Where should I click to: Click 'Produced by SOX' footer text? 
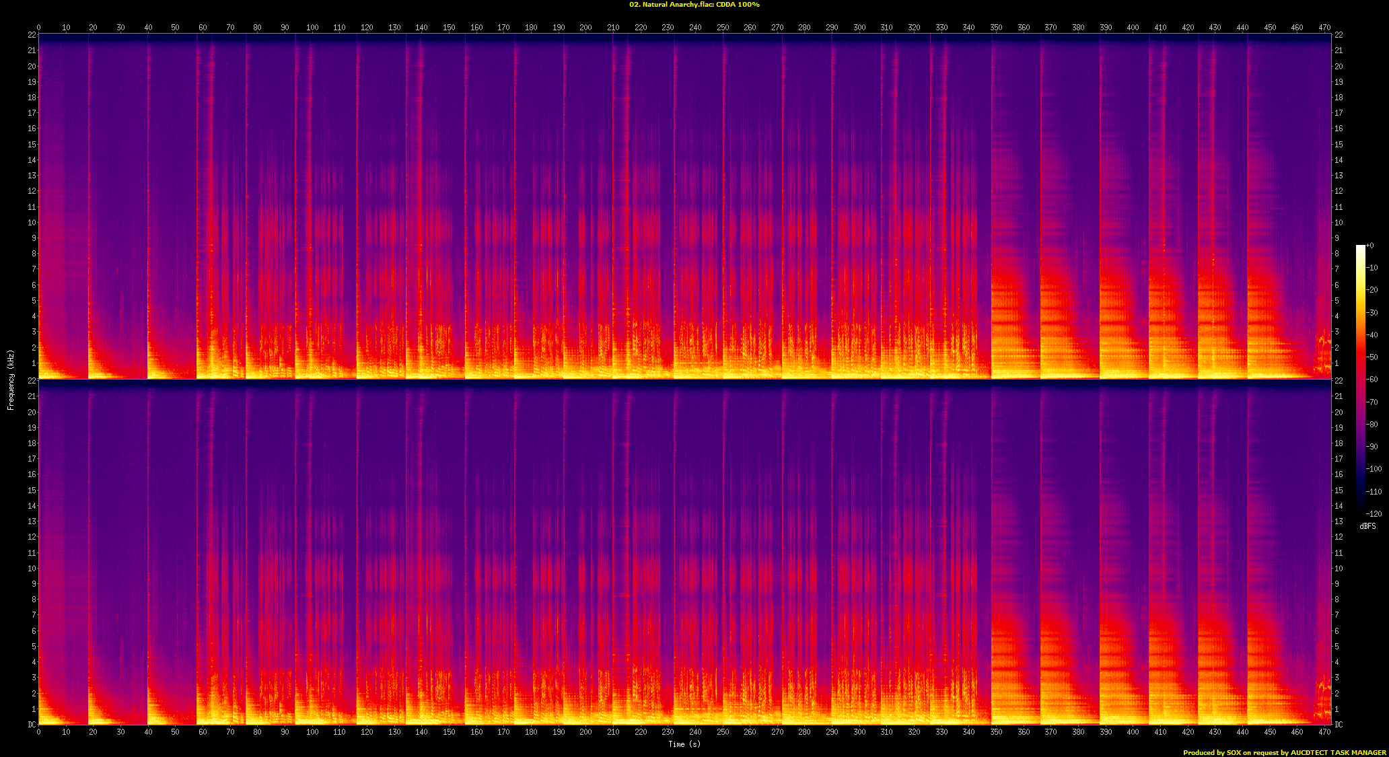(1211, 752)
